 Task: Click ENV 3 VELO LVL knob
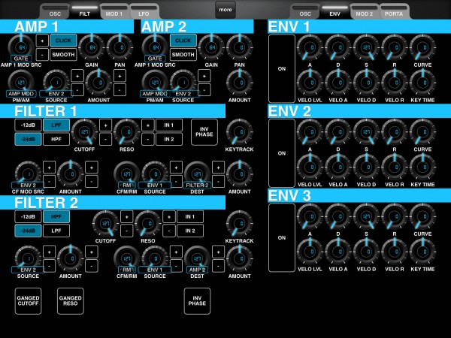click(x=310, y=252)
